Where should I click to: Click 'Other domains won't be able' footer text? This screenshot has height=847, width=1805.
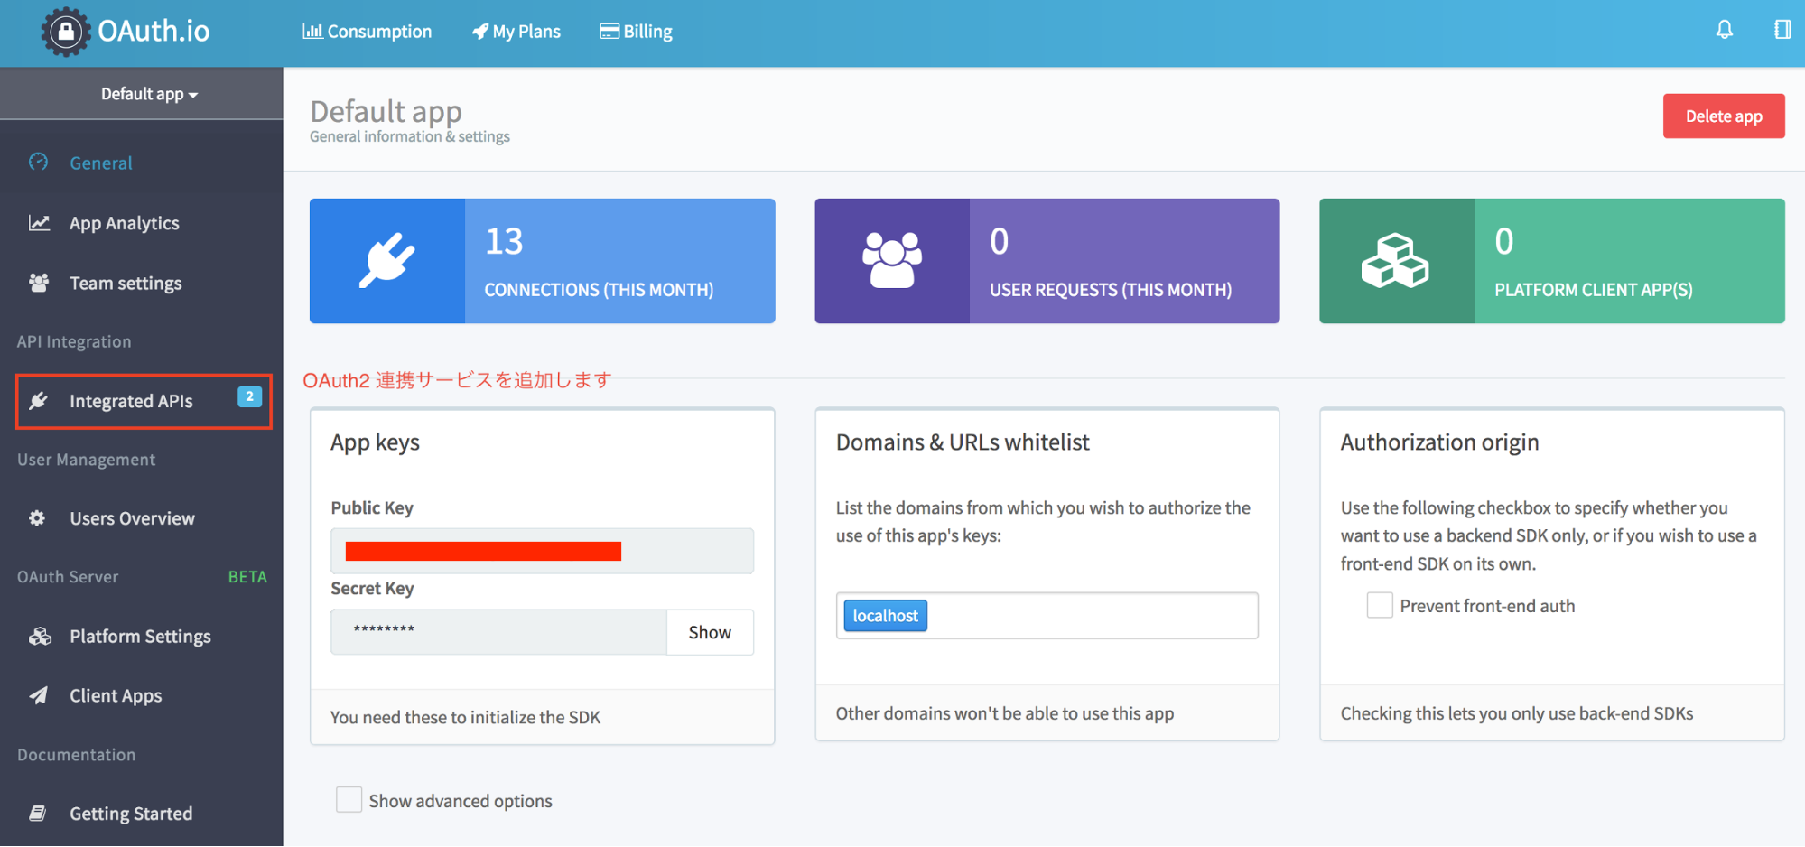1005,714
